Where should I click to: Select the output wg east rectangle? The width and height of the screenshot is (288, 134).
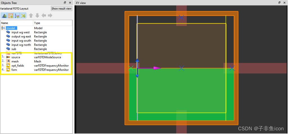[x=21, y=37]
